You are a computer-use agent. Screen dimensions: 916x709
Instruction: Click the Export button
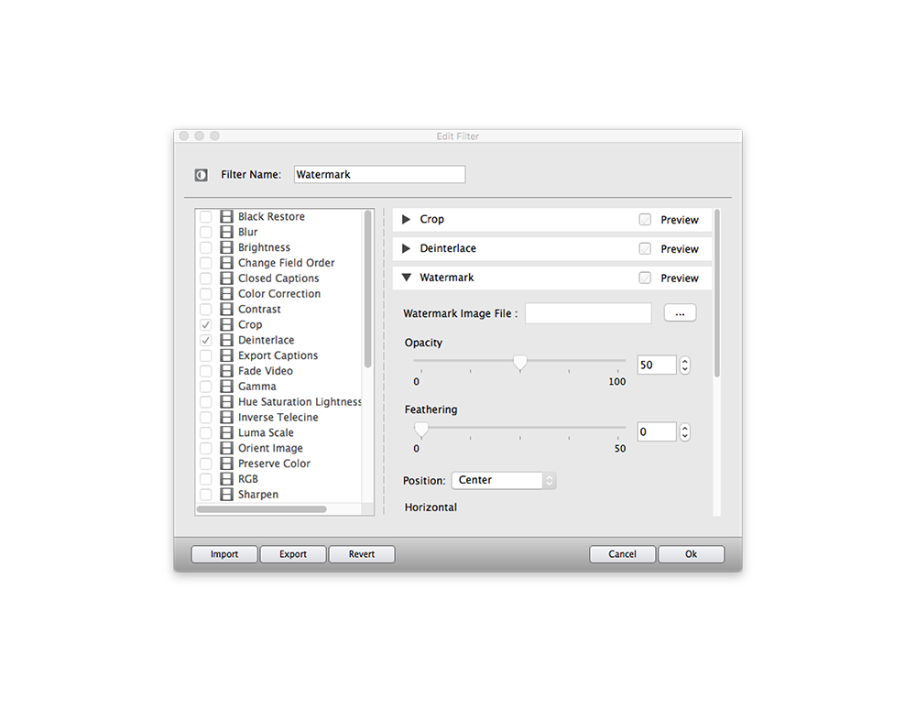tap(293, 554)
